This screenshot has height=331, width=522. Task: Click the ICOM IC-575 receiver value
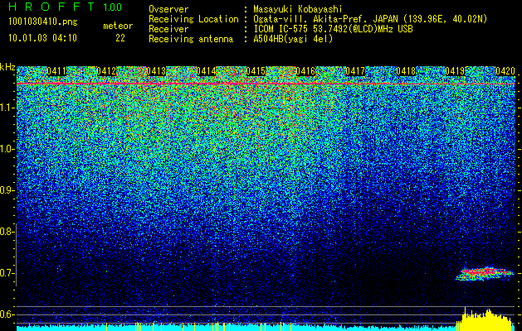pos(333,29)
